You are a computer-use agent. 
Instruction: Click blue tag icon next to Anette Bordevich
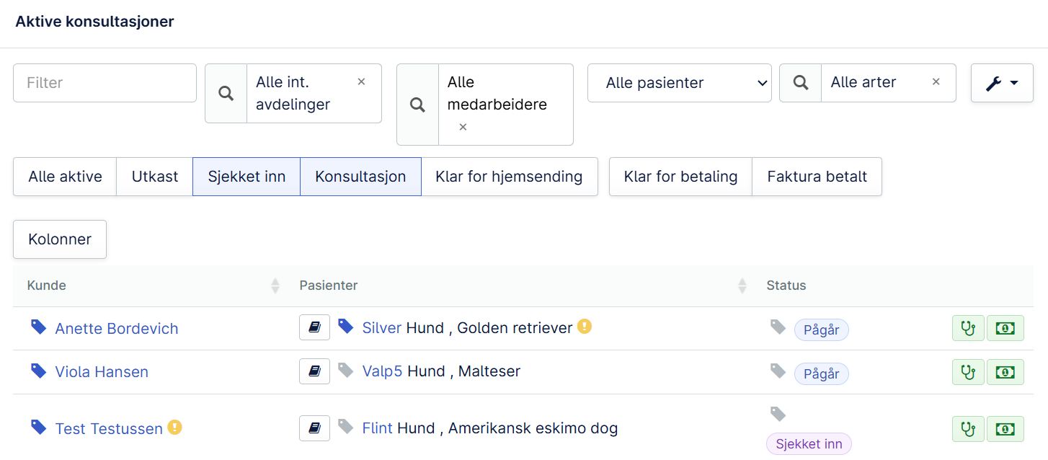click(x=38, y=327)
